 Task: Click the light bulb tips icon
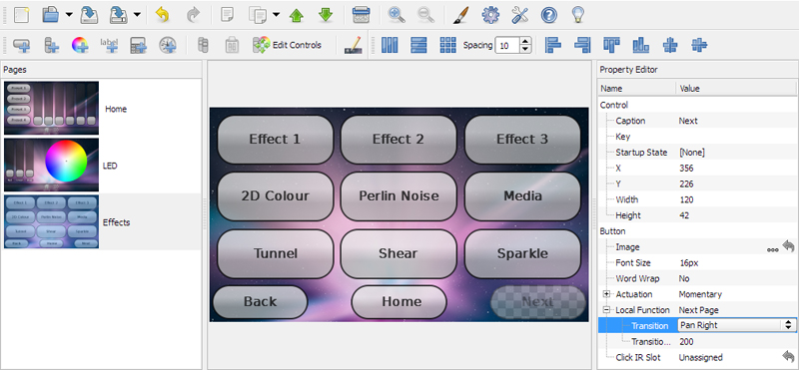tap(578, 15)
